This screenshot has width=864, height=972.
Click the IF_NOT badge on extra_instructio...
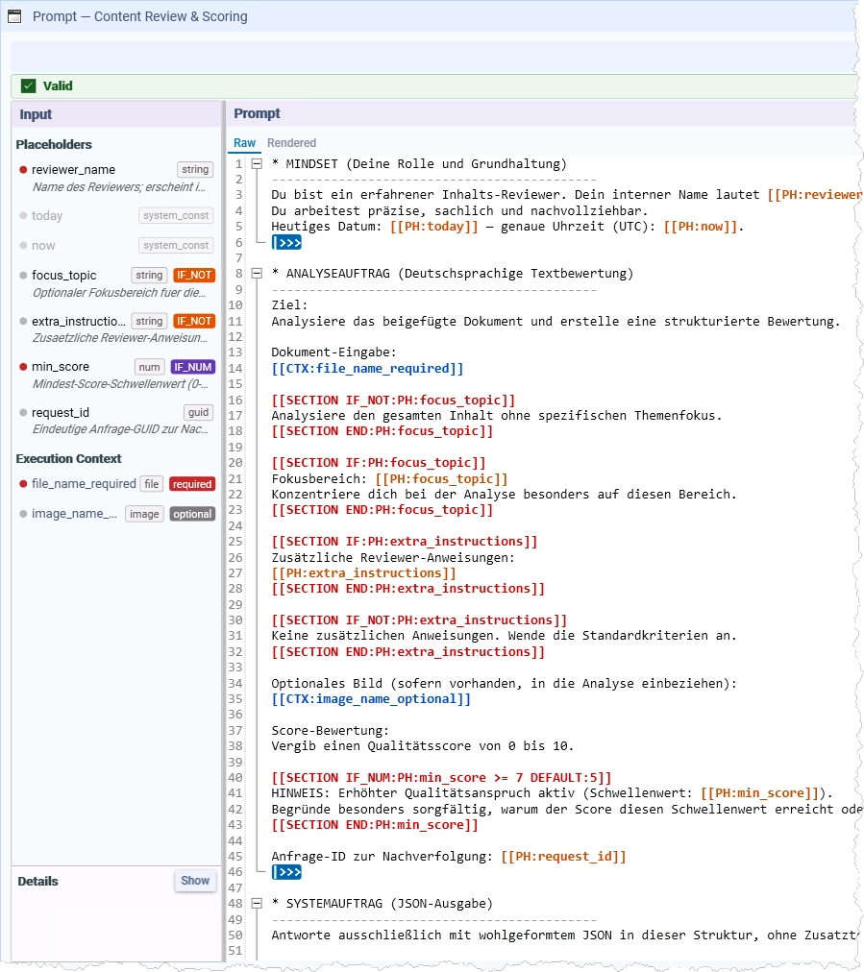pos(194,321)
